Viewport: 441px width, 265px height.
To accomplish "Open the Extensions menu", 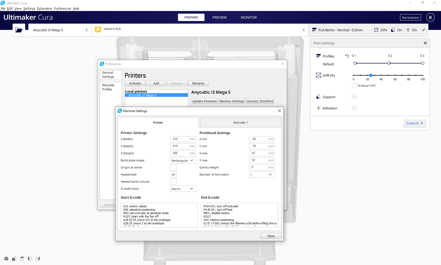I will [x=45, y=8].
